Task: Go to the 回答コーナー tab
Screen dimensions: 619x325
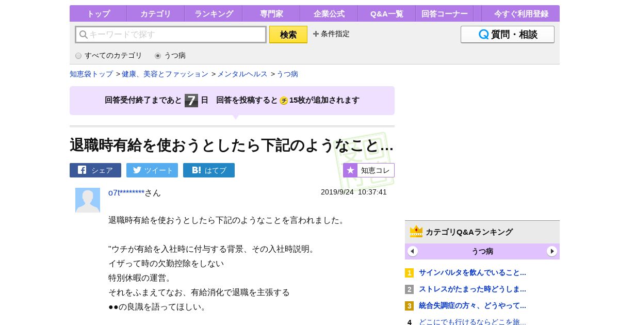Action: [445, 13]
